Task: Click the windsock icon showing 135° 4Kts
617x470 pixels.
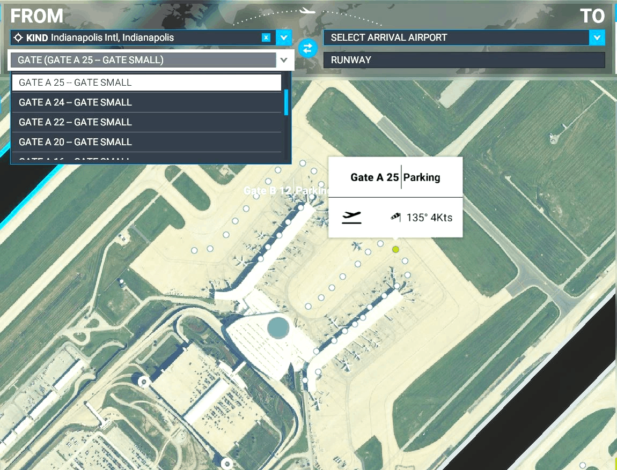Action: click(x=396, y=217)
